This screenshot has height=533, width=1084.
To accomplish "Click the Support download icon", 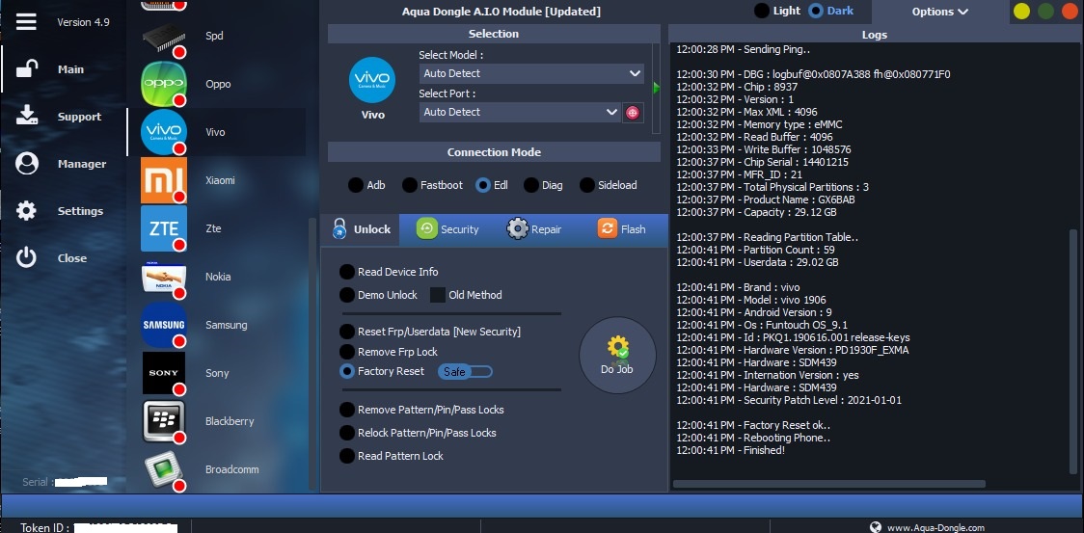I will (x=27, y=116).
